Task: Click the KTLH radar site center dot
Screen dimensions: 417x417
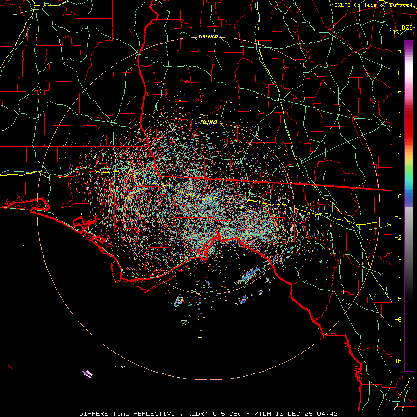Action: pos(208,208)
